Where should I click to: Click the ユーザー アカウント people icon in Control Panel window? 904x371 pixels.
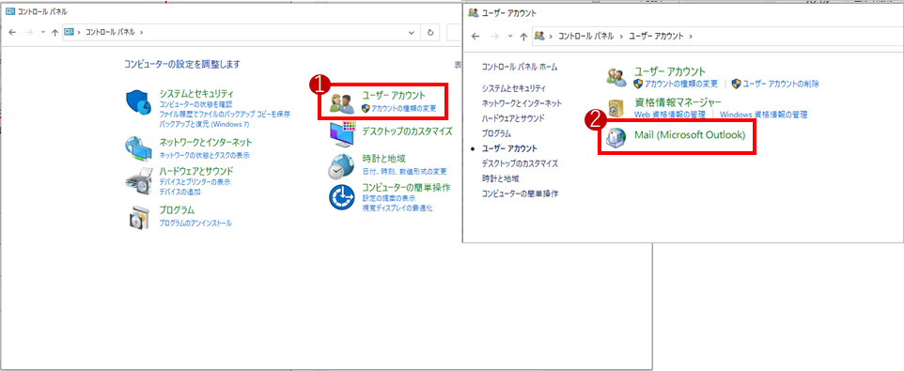click(x=342, y=103)
